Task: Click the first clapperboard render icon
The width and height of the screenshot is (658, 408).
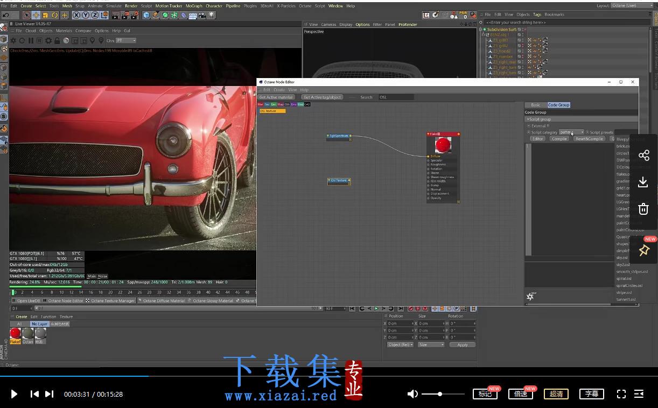Action: tap(116, 15)
